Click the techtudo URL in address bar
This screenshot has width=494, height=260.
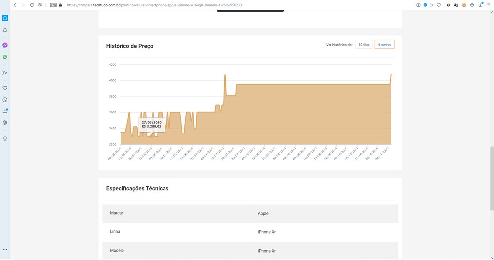154,5
